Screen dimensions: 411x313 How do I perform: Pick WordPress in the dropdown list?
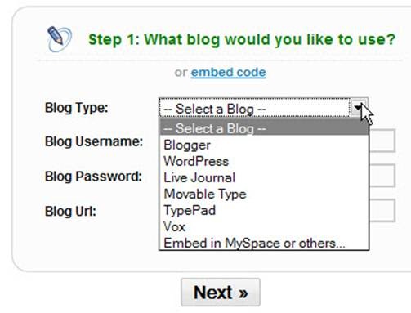[264, 161]
